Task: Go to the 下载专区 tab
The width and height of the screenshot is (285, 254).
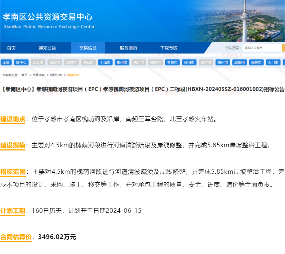Action: click(x=169, y=48)
